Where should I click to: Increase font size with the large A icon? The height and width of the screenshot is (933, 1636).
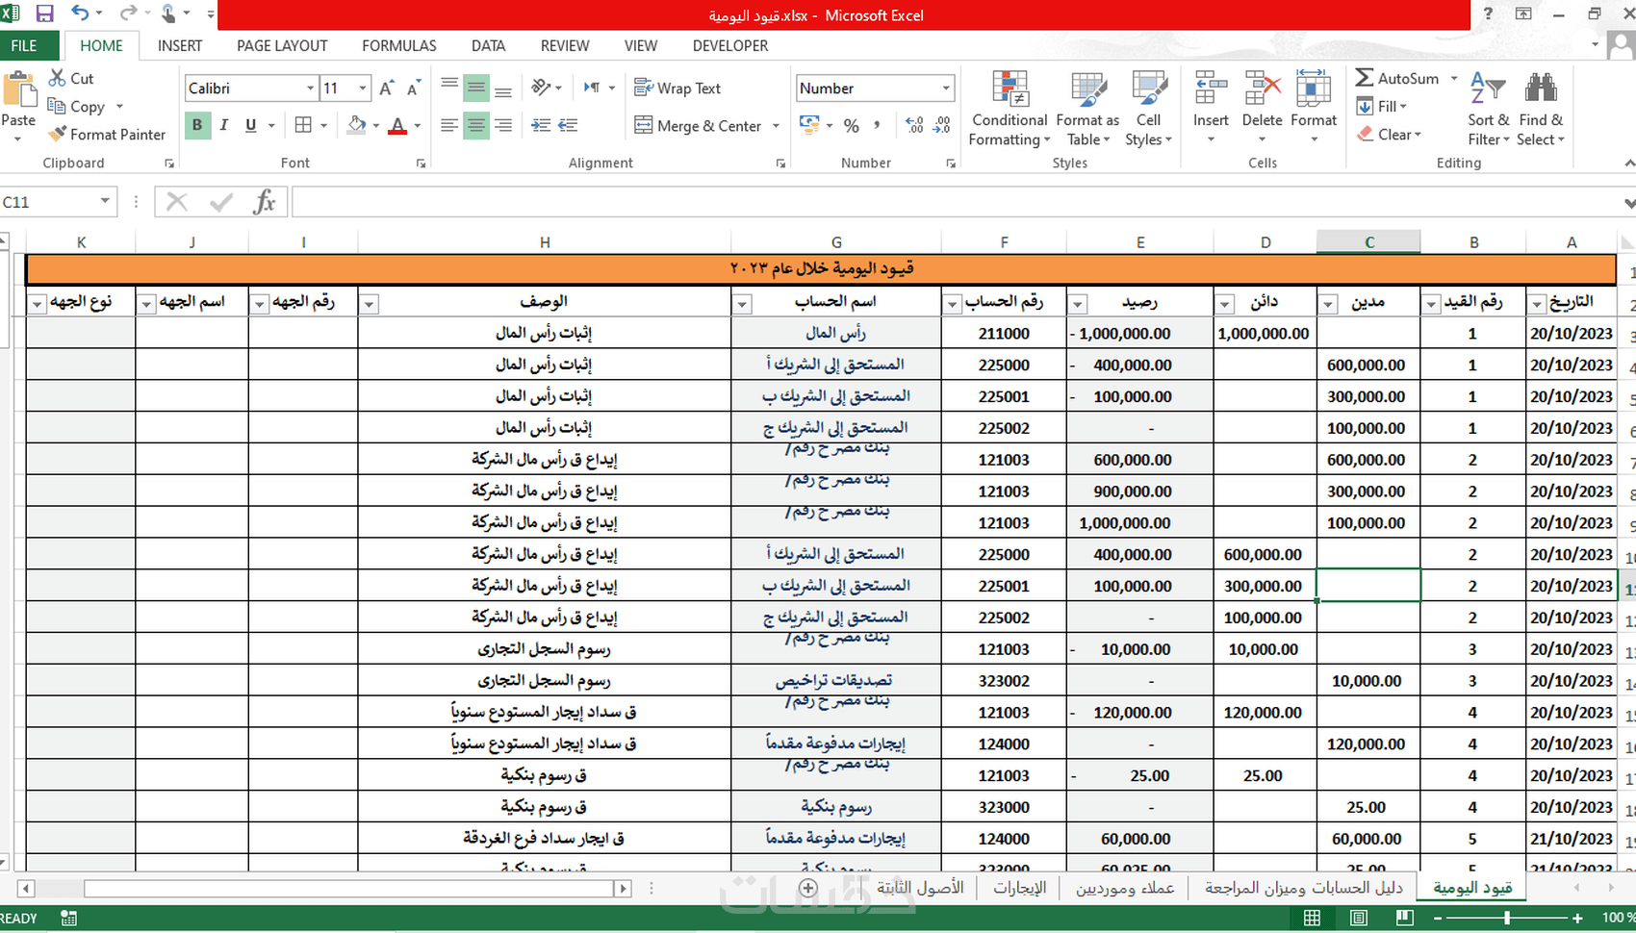387,88
